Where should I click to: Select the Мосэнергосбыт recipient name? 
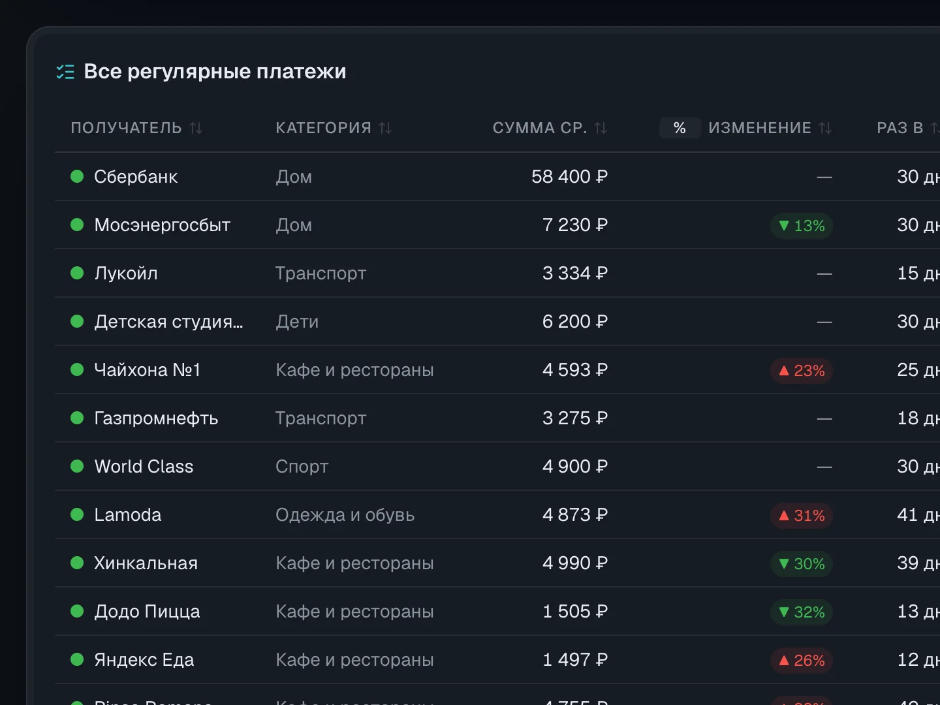coord(163,225)
